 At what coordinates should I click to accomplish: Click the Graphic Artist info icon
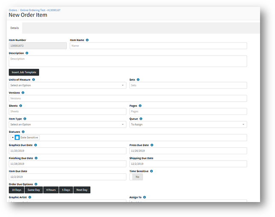(x=29, y=197)
